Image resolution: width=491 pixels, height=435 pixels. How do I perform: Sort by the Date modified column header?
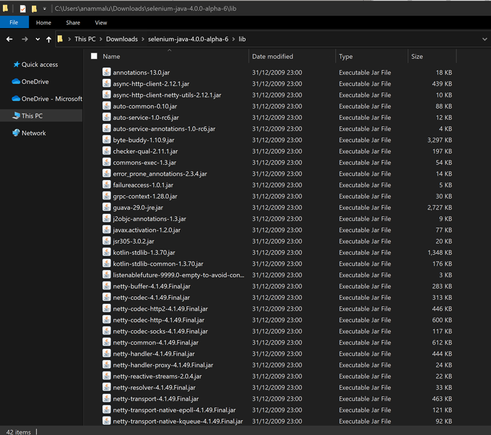click(272, 56)
